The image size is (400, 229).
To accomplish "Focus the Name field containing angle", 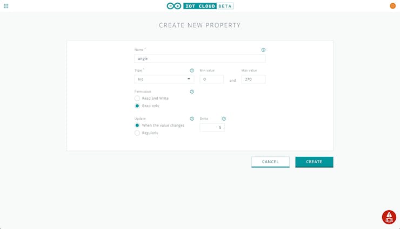I will tap(200, 58).
